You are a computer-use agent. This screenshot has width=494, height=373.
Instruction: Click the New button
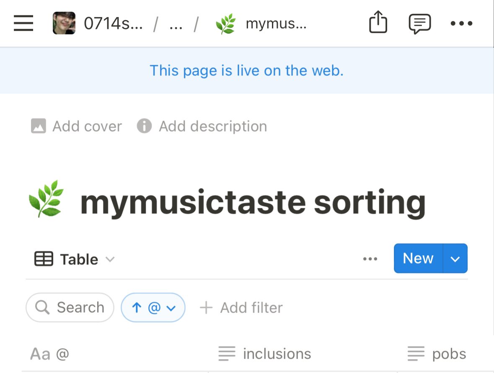pyautogui.click(x=418, y=258)
